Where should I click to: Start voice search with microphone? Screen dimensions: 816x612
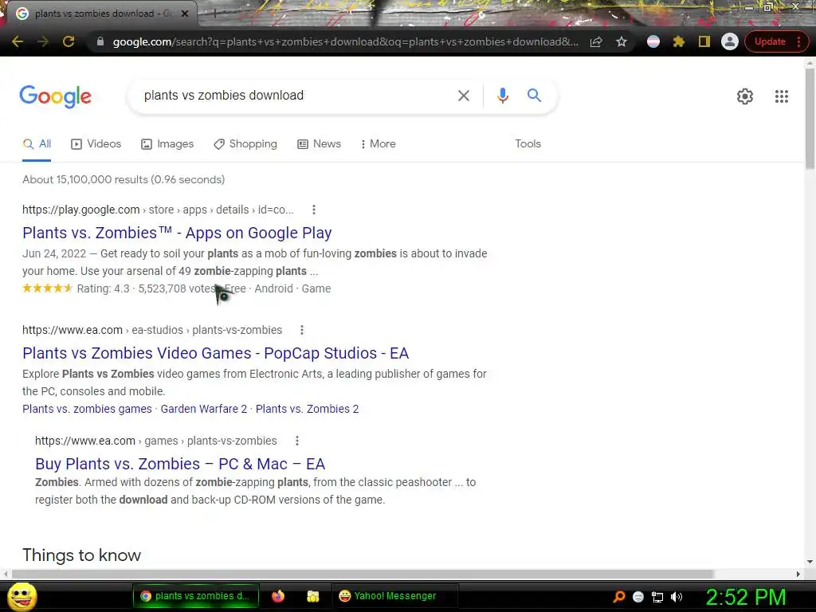tap(502, 96)
